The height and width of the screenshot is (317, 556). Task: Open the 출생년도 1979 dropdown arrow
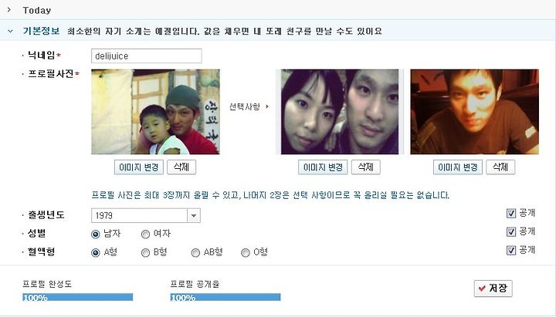pyautogui.click(x=194, y=215)
